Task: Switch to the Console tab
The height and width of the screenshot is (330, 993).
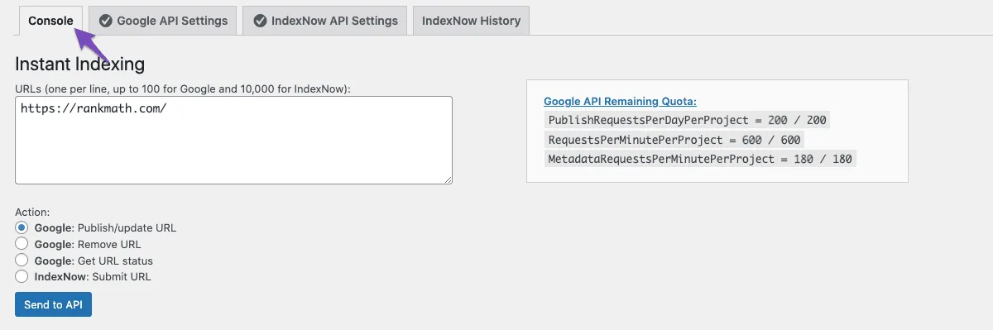Action: 50,21
